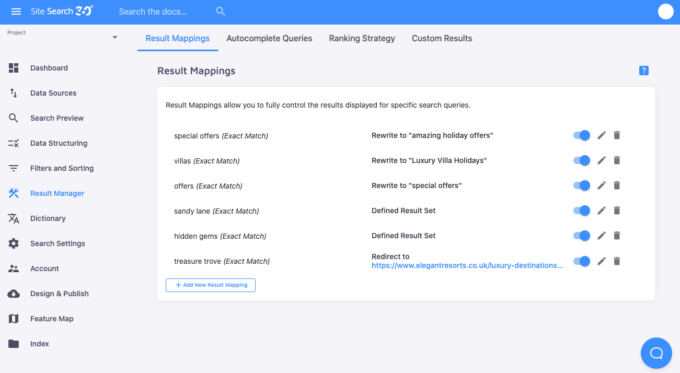Toggle the sandy lane mapping off
Image resolution: width=680 pixels, height=373 pixels.
click(581, 211)
